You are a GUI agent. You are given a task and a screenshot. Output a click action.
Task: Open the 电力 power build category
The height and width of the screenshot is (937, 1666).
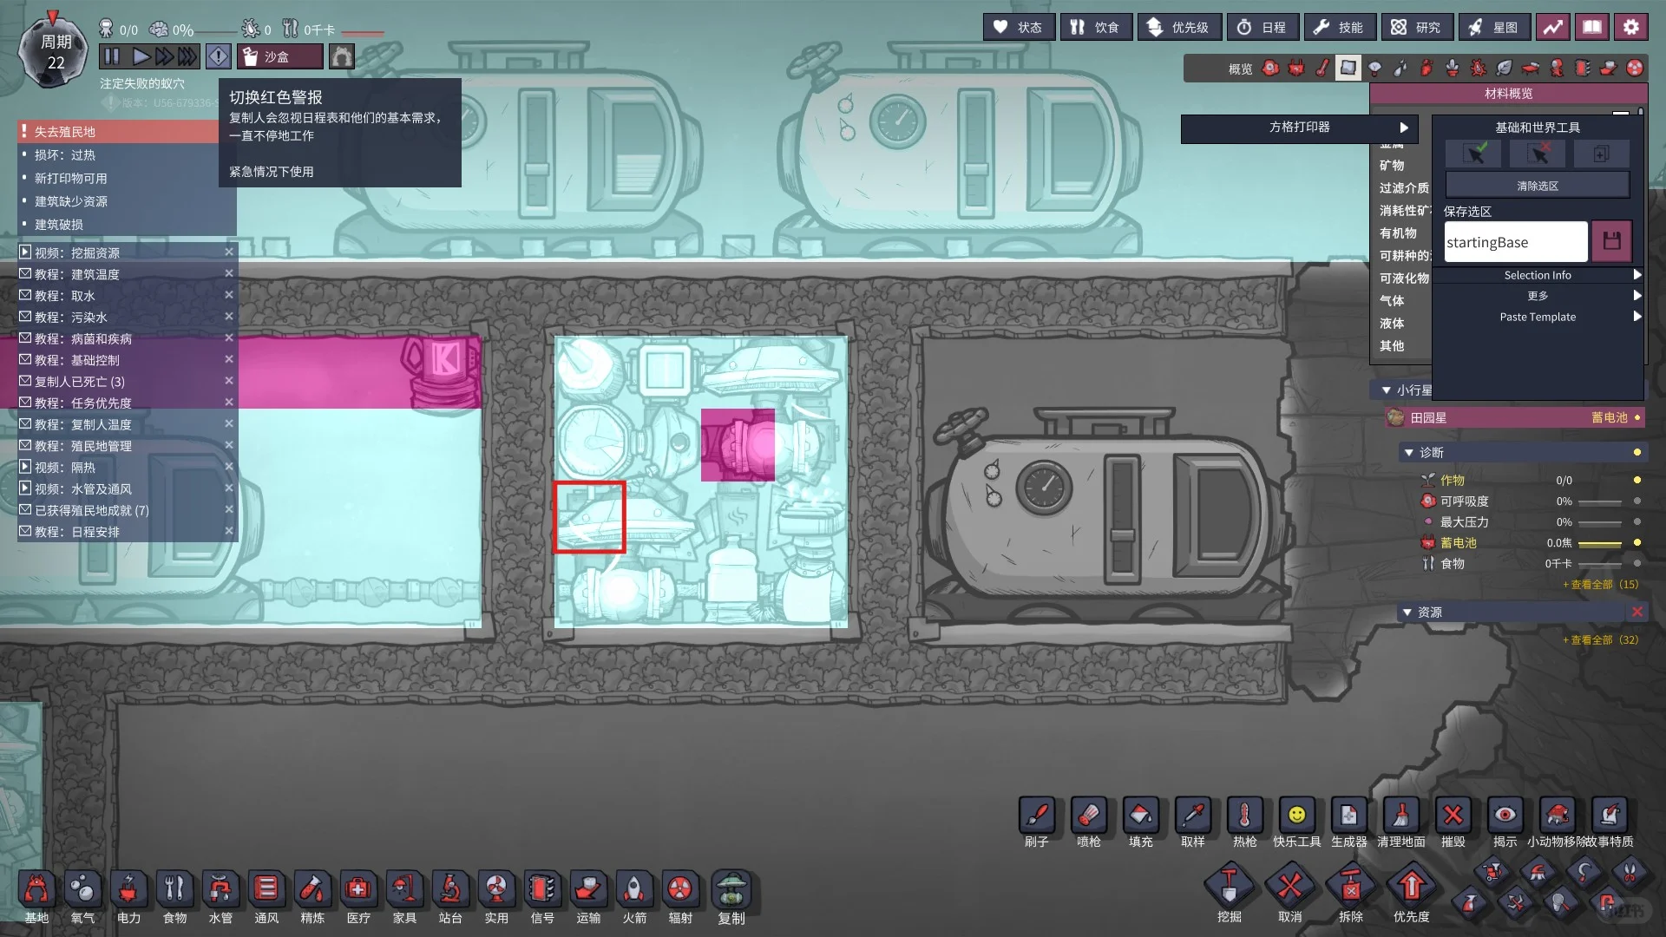point(128,890)
